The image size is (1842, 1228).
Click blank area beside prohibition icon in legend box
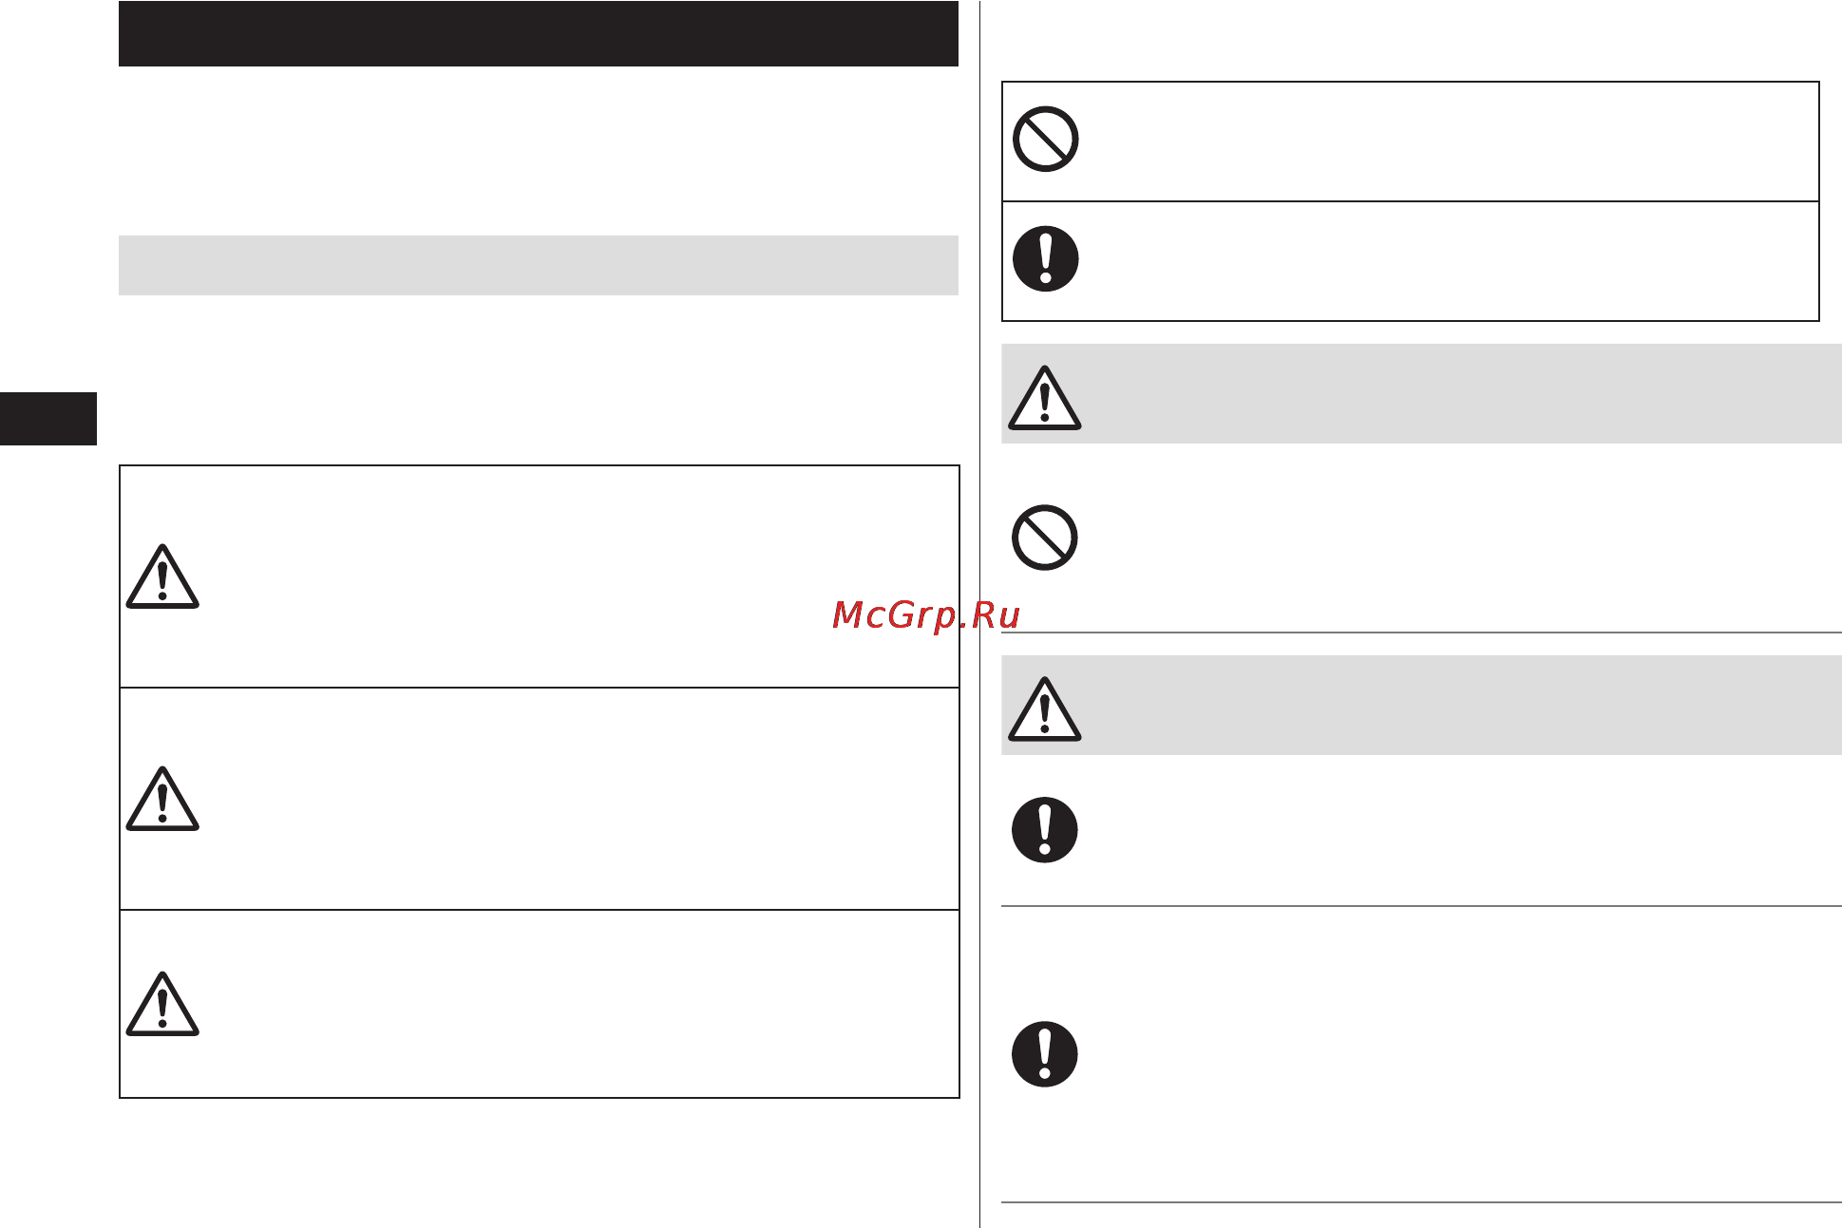[x=1449, y=142]
